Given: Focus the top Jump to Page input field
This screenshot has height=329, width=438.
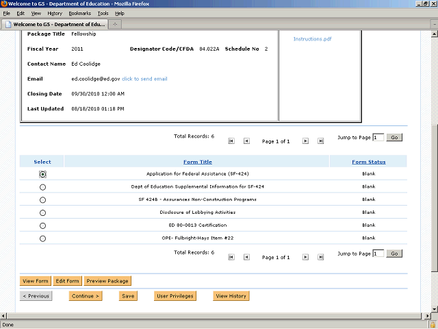Looking at the screenshot, I should click(x=378, y=137).
